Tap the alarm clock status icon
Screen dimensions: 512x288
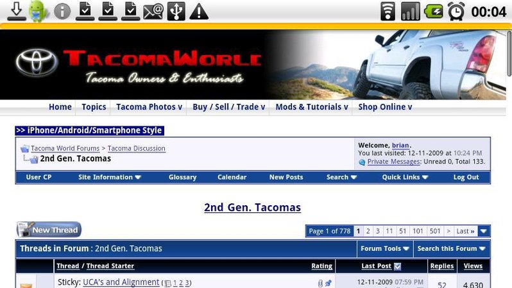click(x=456, y=12)
